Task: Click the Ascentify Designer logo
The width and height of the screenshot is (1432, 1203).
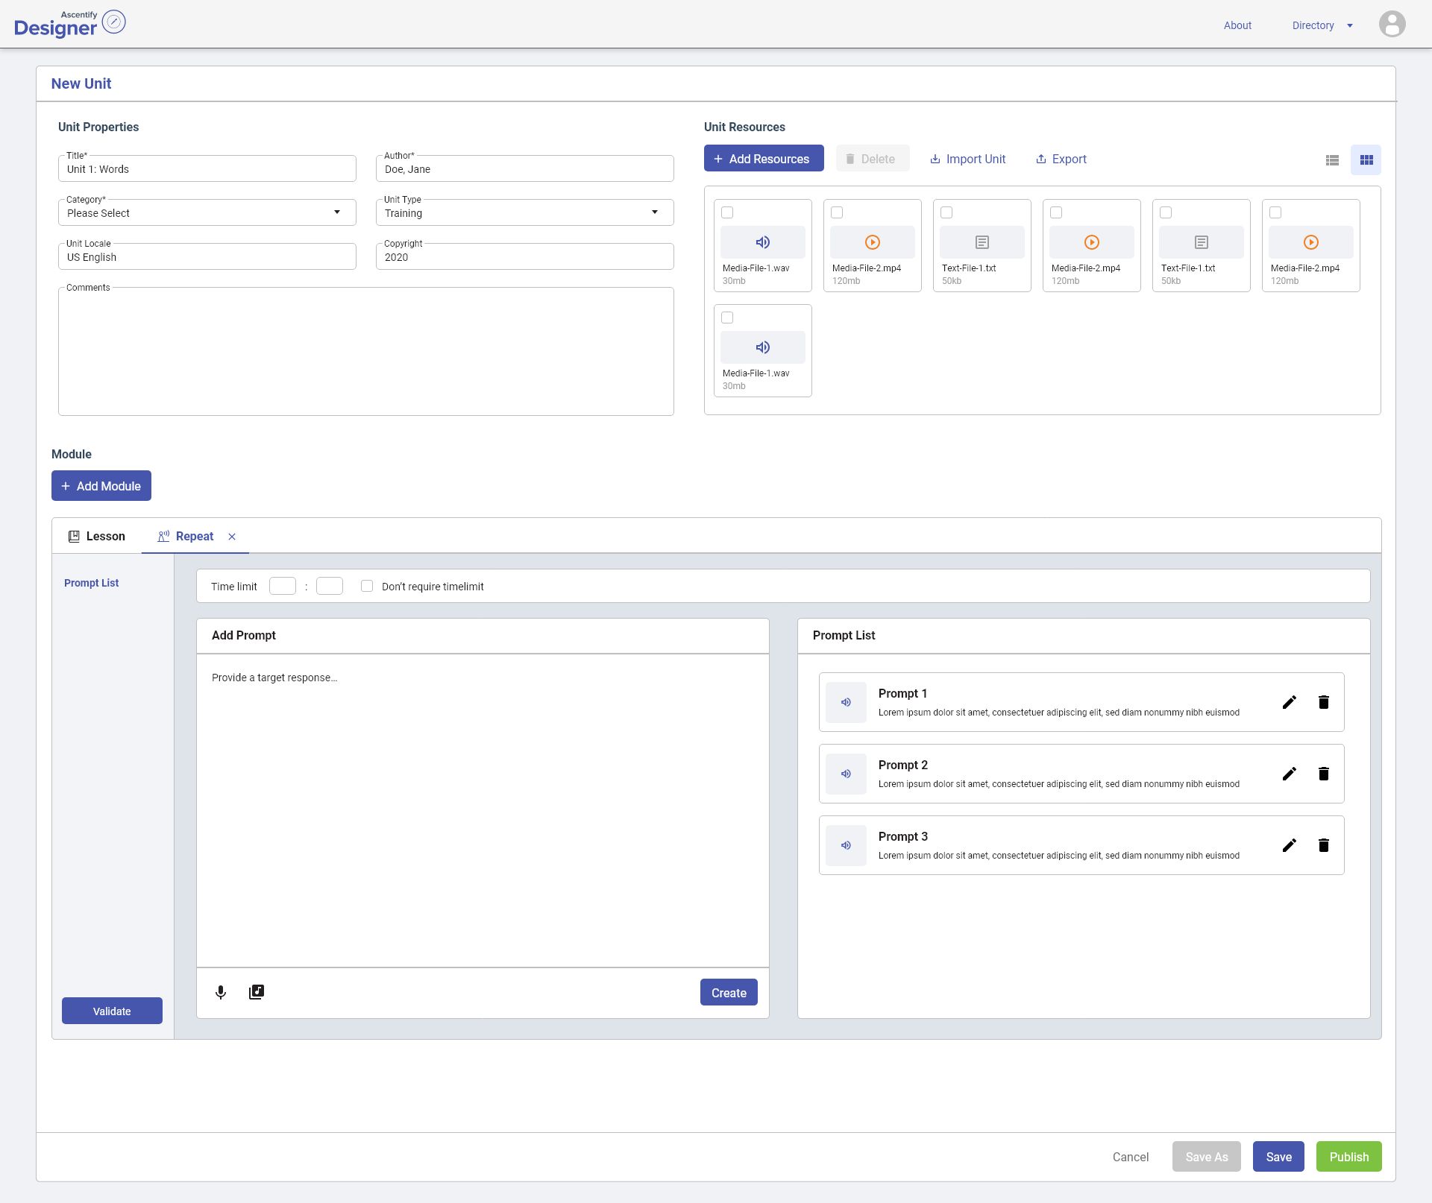Action: 69,24
